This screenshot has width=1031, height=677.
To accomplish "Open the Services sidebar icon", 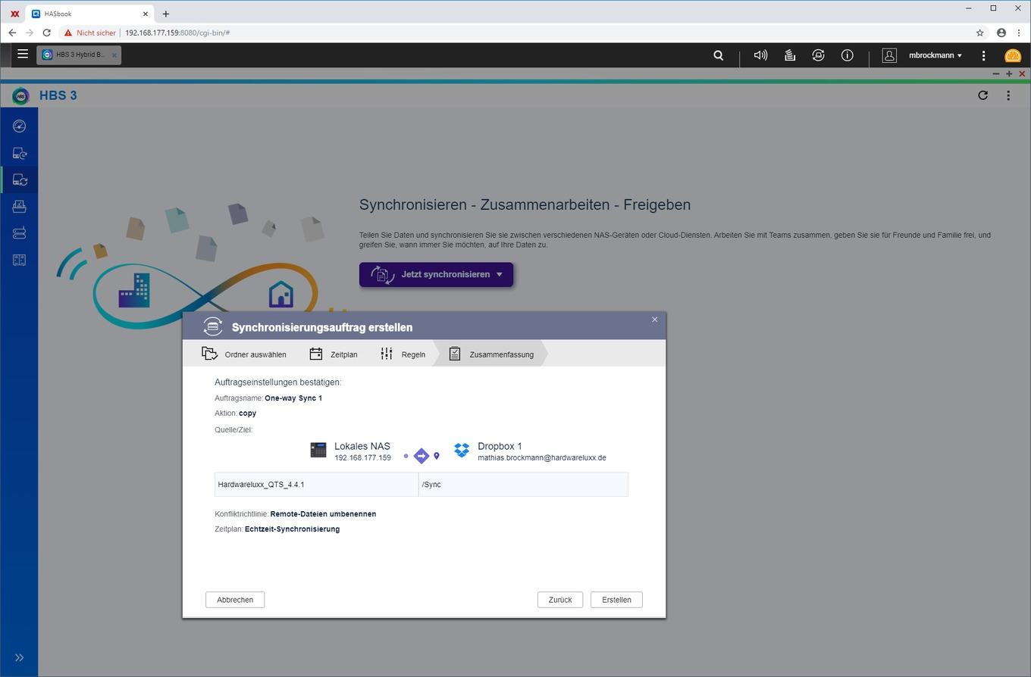I will [x=19, y=260].
